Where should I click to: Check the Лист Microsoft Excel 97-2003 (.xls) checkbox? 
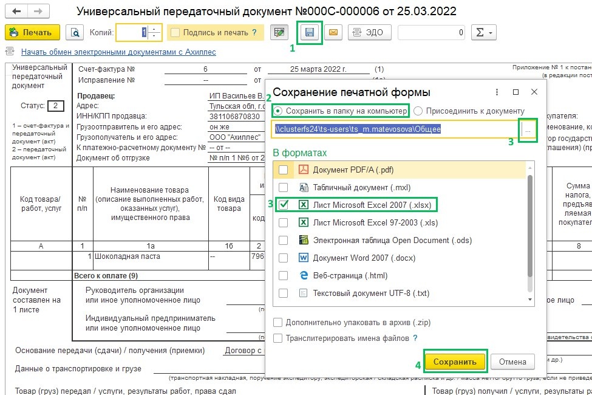tap(283, 222)
